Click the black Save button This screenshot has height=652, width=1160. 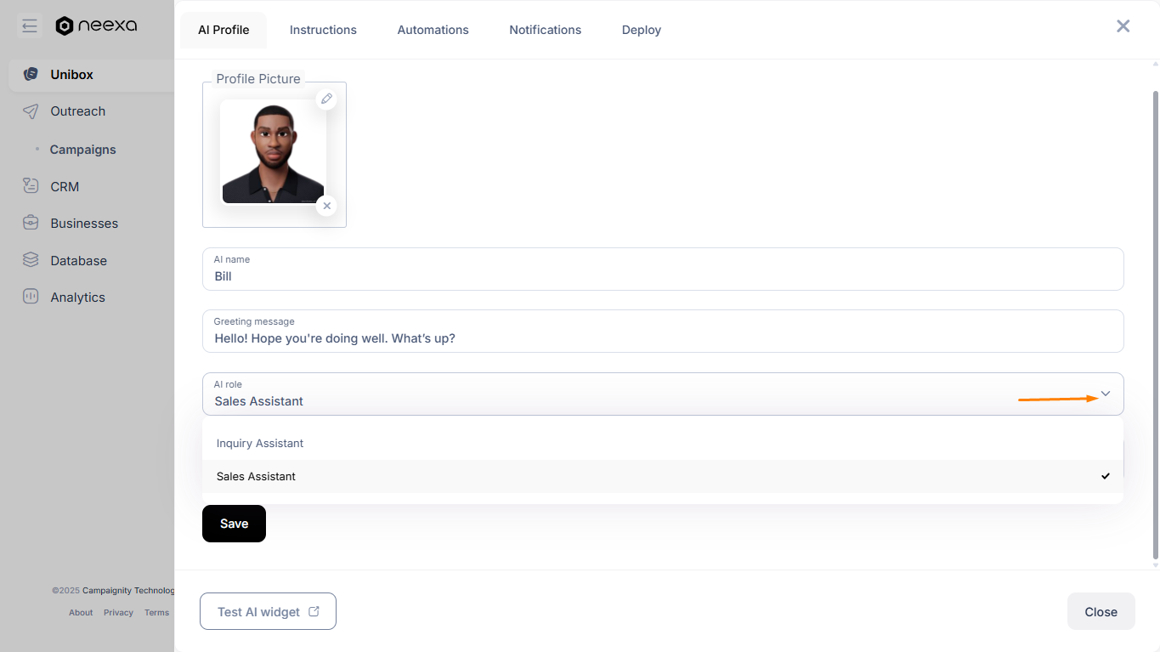[x=234, y=524]
